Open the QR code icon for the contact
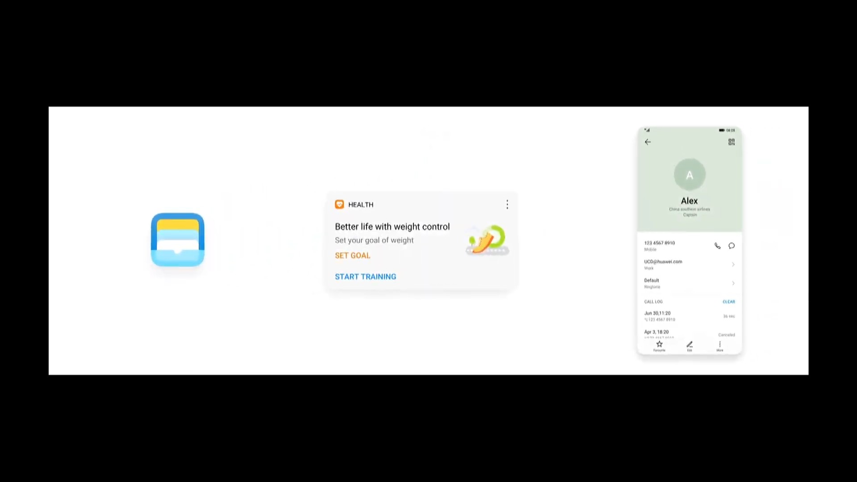 [731, 142]
